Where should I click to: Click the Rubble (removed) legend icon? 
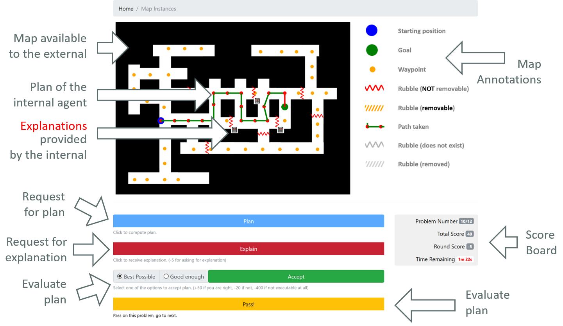(374, 164)
